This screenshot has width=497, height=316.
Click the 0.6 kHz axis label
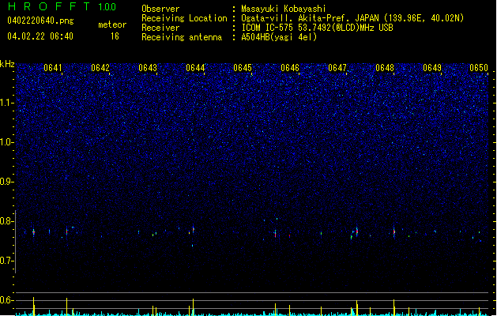coord(7,300)
